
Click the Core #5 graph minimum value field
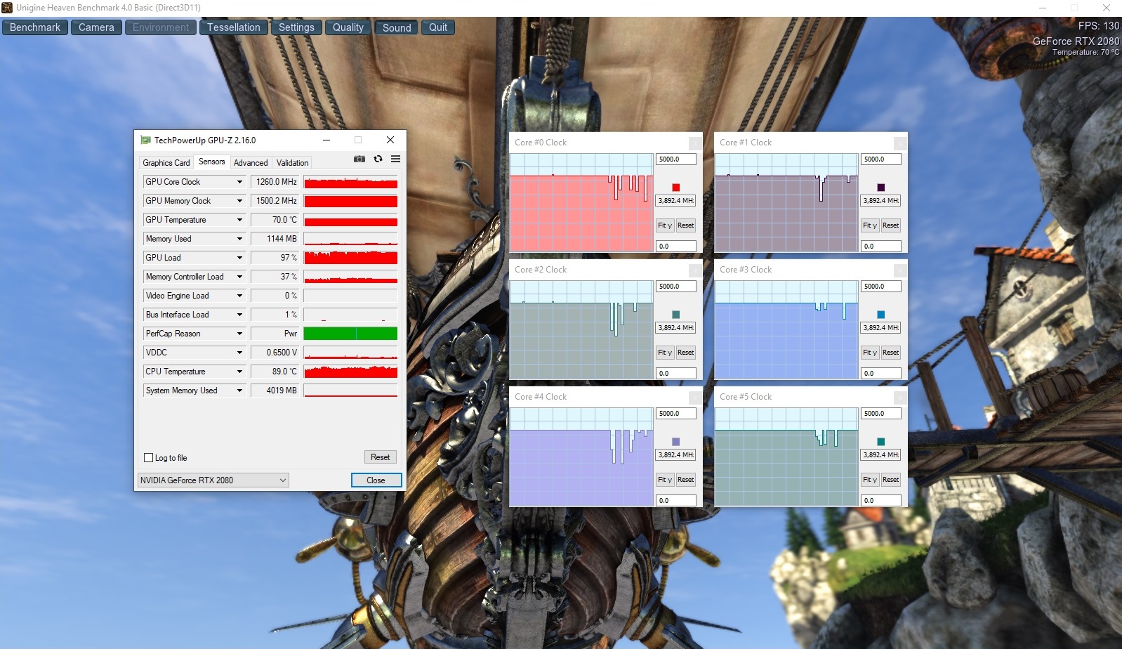(881, 501)
